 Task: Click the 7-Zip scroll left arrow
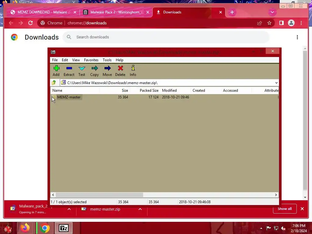coord(53,195)
